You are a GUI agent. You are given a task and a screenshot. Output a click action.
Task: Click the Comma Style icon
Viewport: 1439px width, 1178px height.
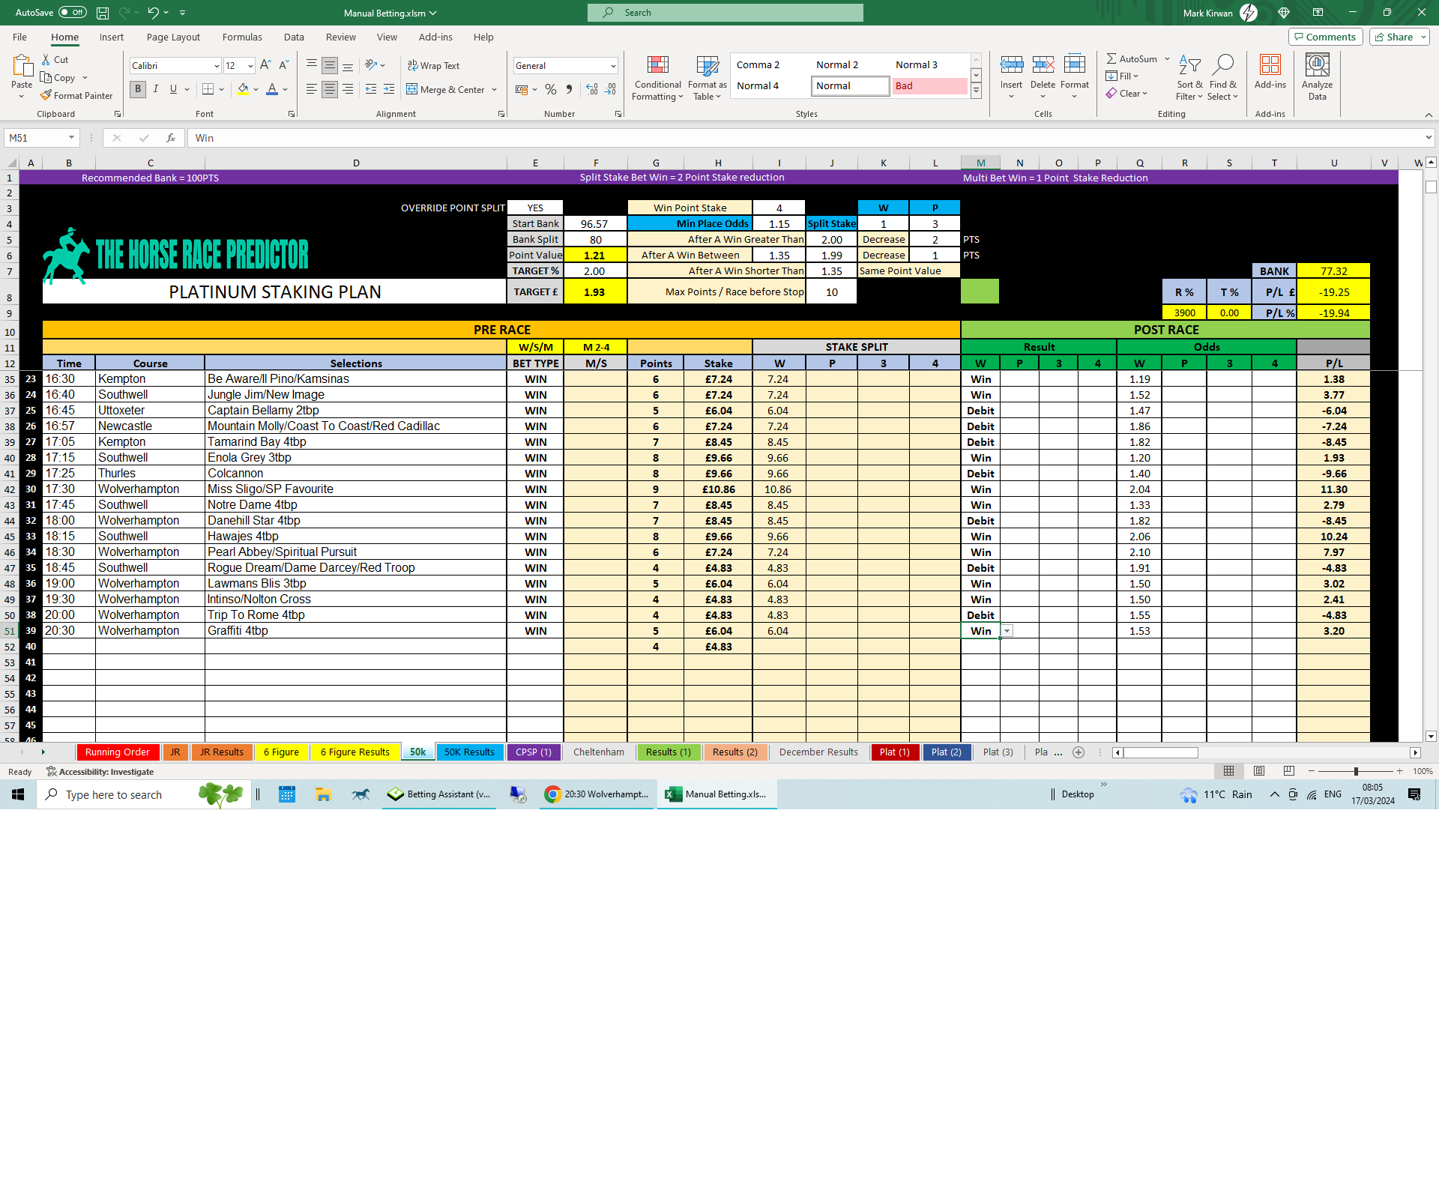click(x=570, y=89)
